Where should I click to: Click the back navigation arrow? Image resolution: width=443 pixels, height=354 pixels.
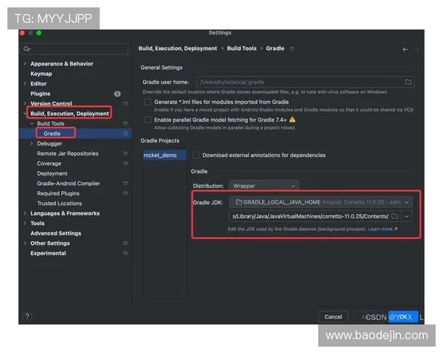[405, 49]
